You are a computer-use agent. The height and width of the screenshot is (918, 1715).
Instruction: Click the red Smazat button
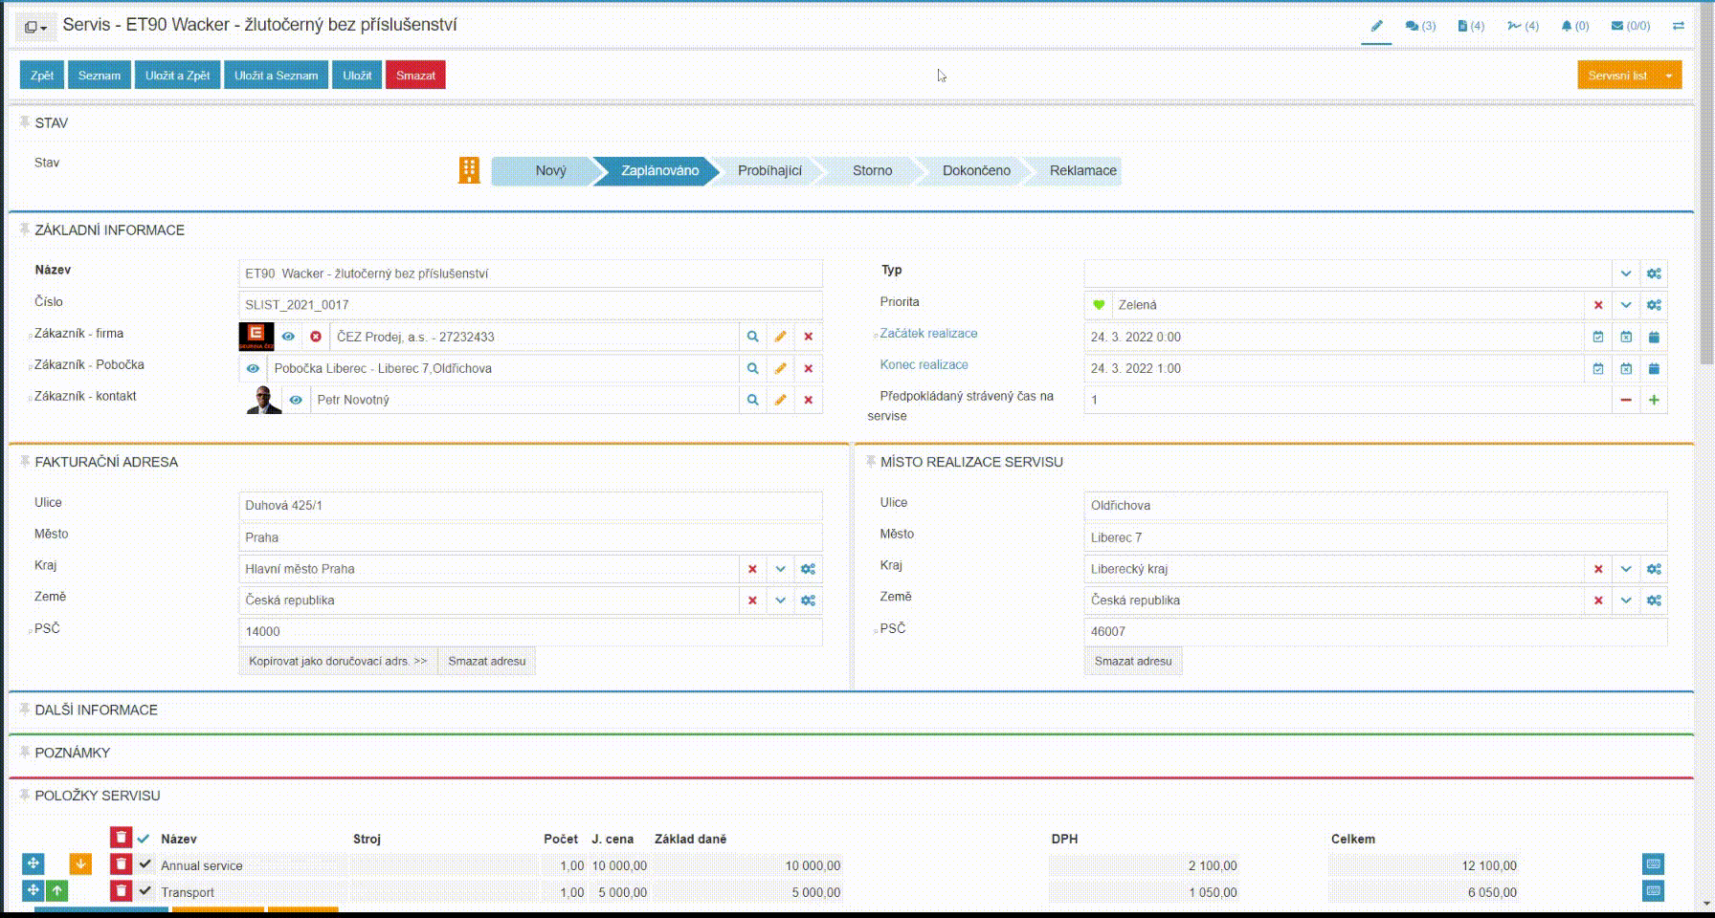coord(415,76)
